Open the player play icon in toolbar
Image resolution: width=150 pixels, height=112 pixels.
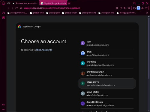click(125, 8)
